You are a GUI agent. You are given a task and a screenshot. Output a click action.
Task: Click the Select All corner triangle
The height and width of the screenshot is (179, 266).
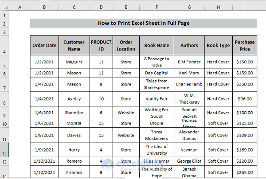[x=6, y=8]
